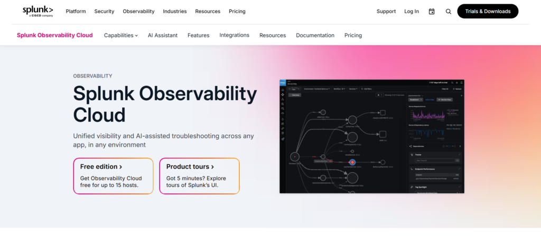Viewport: 541px width, 244px height.
Task: Go to Pricing in top navigation
Action: click(237, 12)
